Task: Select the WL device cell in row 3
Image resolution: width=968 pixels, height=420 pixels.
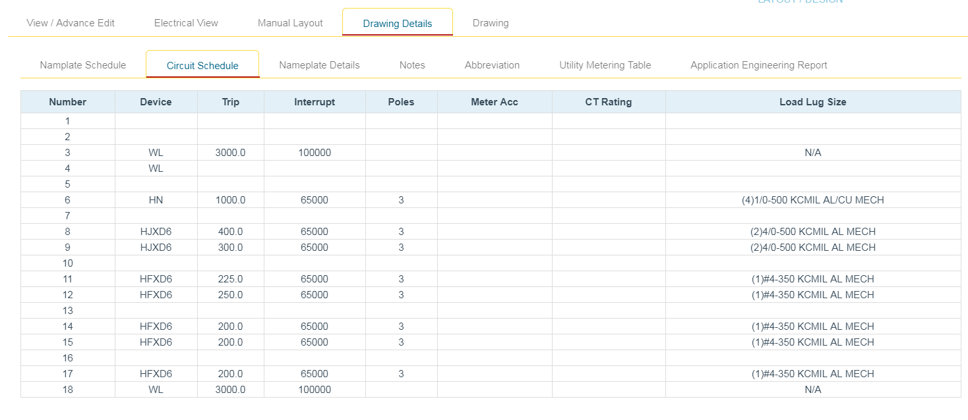Action: pos(156,152)
